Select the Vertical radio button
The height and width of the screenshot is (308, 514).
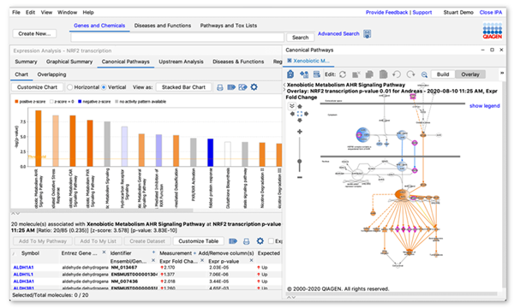pyautogui.click(x=104, y=87)
